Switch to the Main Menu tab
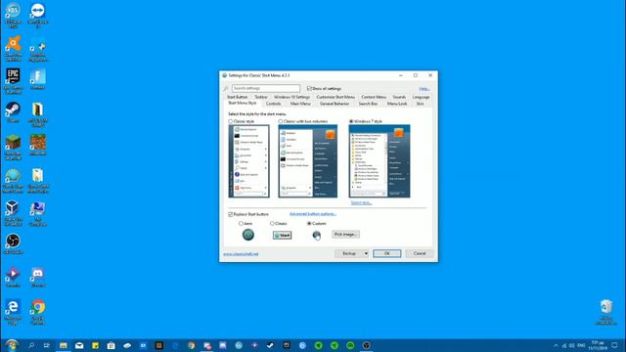The height and width of the screenshot is (352, 626). coord(300,104)
